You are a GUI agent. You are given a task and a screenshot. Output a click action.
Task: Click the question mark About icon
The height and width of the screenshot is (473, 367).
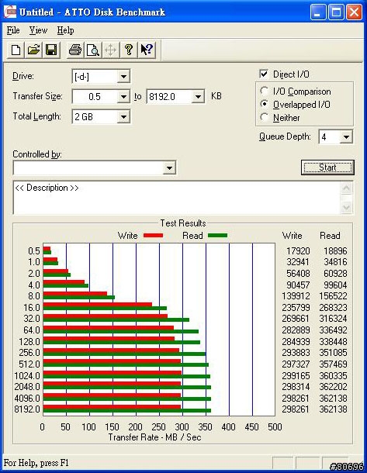pyautogui.click(x=129, y=50)
